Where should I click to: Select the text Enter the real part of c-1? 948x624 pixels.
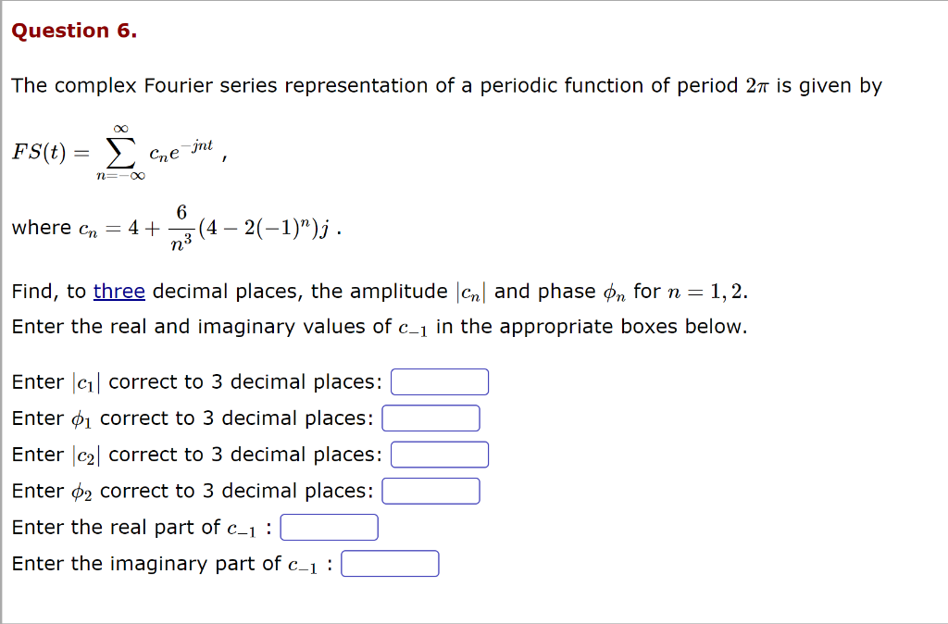(x=139, y=527)
